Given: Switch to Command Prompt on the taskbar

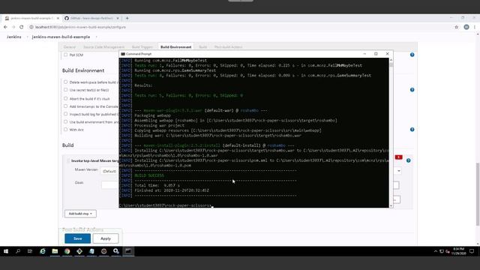Looking at the screenshot, I should pos(128,251).
